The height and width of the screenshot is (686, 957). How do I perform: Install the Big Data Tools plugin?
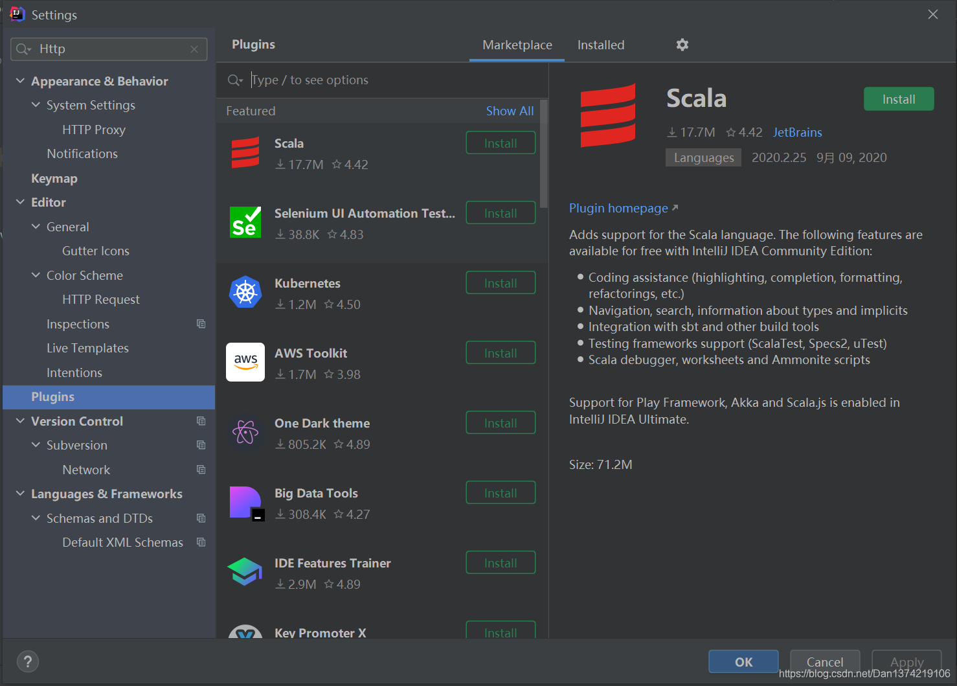point(501,493)
